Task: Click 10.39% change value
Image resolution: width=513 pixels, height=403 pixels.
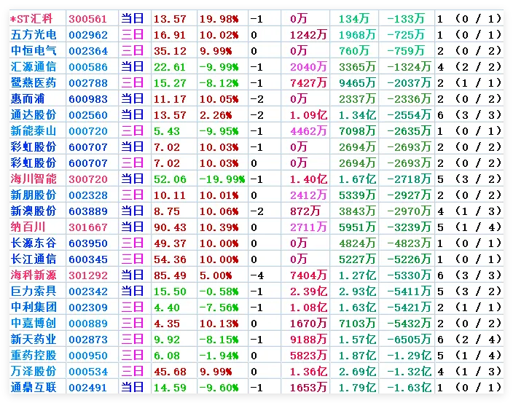Action: click(x=219, y=227)
